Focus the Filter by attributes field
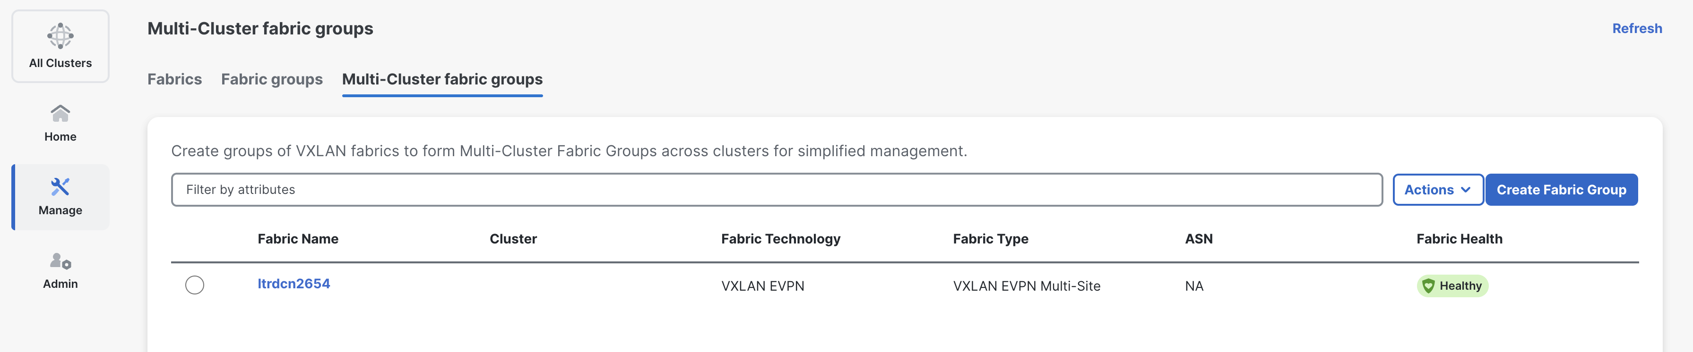The height and width of the screenshot is (352, 1693). [777, 190]
